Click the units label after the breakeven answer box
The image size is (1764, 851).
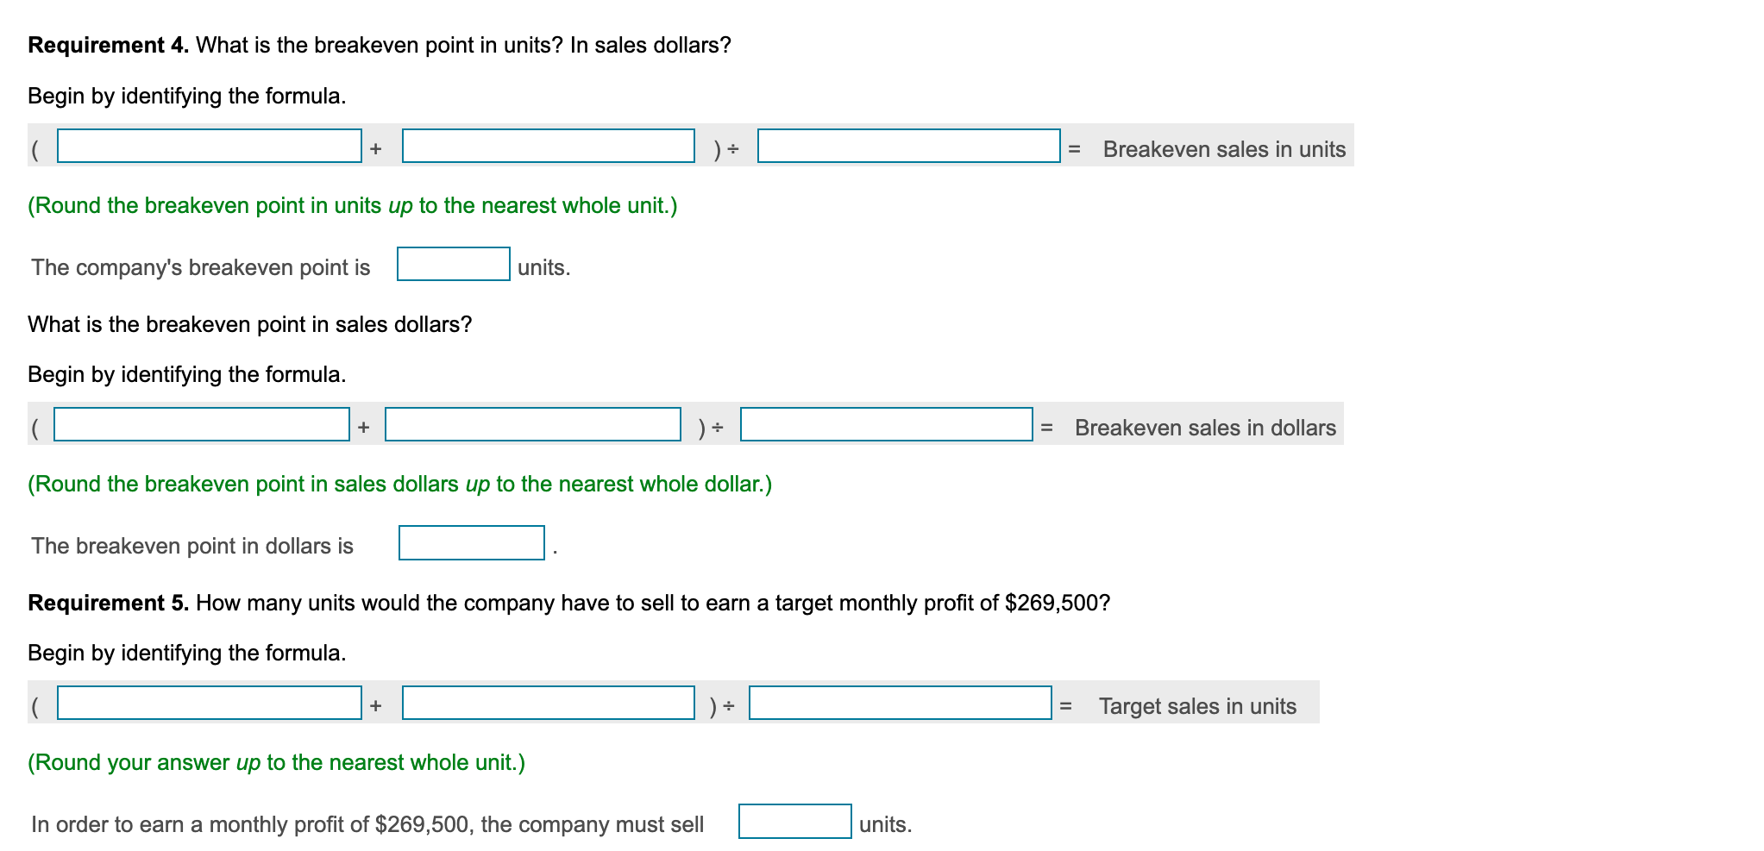pyautogui.click(x=543, y=266)
